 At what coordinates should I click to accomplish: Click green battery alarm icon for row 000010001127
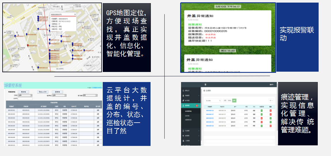click(262, 115)
